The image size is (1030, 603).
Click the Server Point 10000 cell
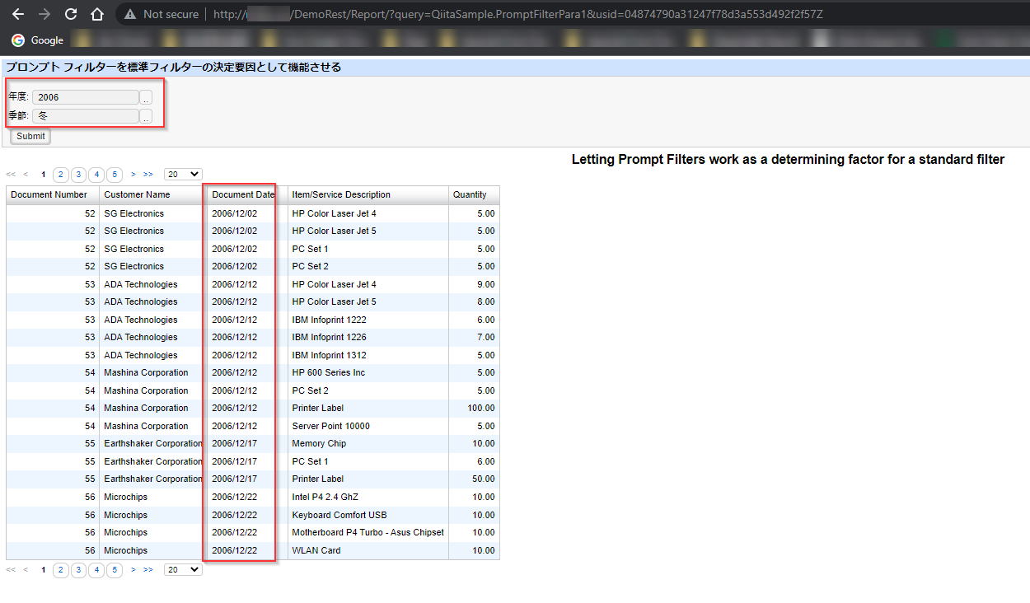click(x=368, y=426)
